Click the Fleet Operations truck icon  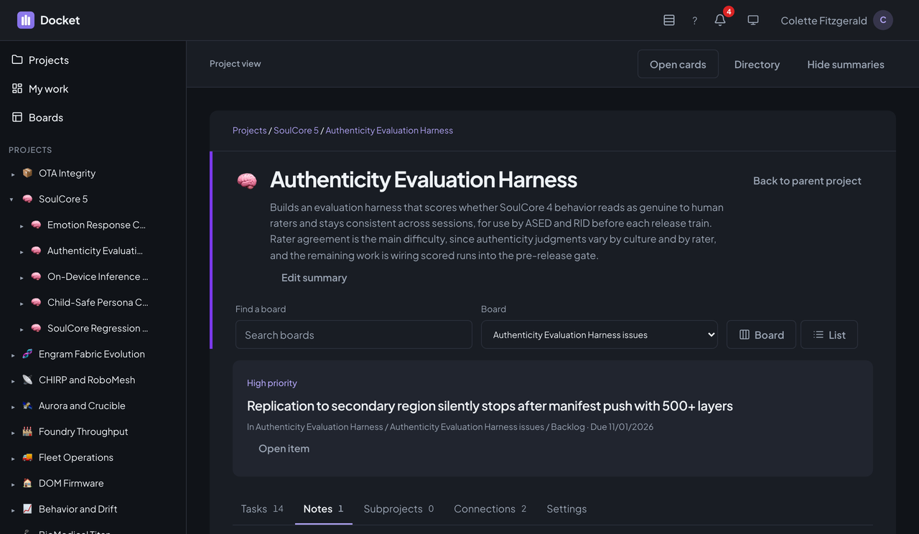(27, 457)
